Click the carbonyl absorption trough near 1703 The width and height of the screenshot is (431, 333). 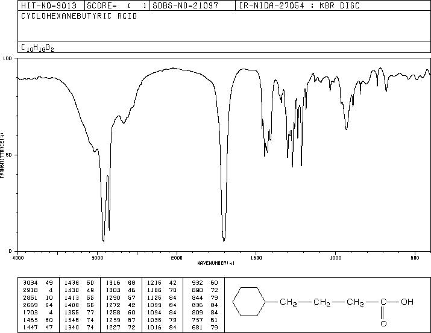coord(224,240)
